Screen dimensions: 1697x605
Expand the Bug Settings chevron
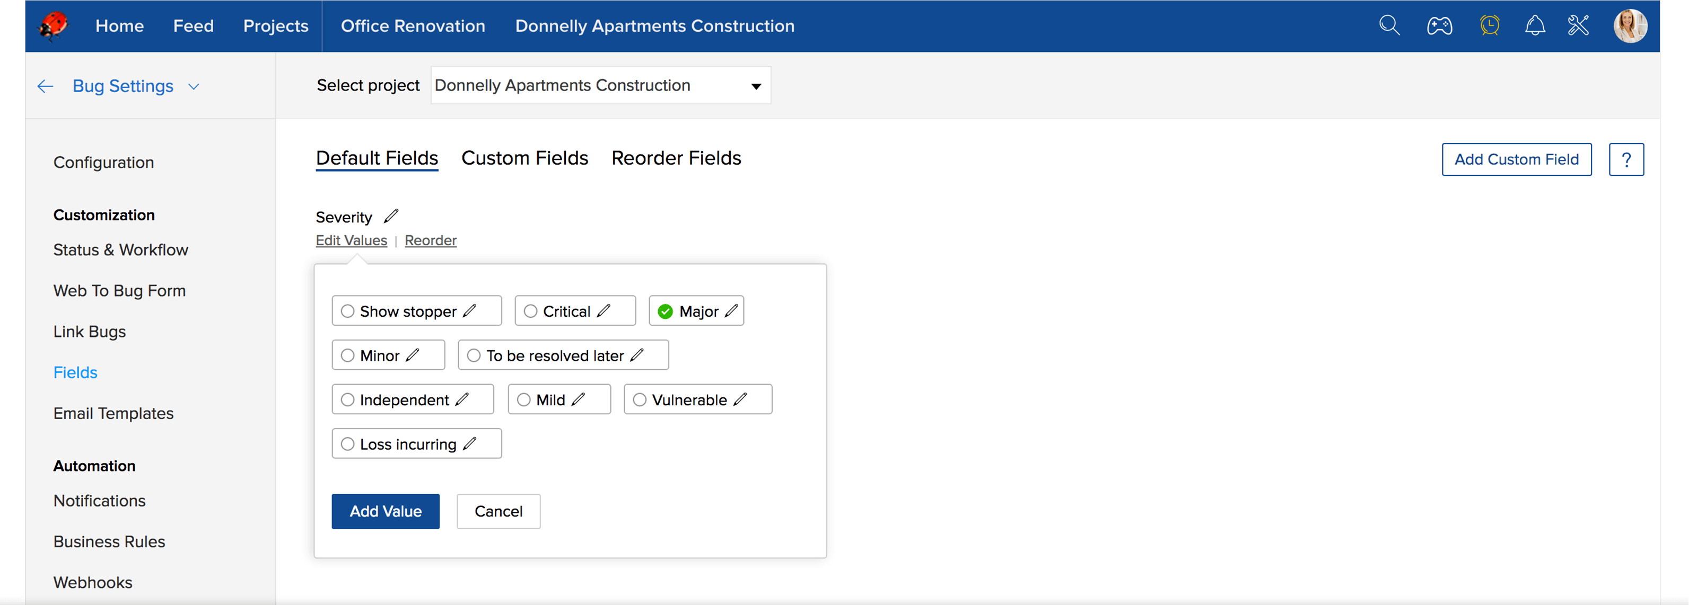tap(194, 87)
